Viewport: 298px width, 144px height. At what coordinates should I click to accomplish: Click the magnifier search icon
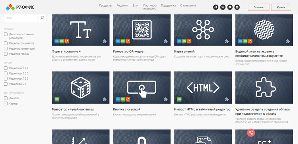click(x=42, y=18)
